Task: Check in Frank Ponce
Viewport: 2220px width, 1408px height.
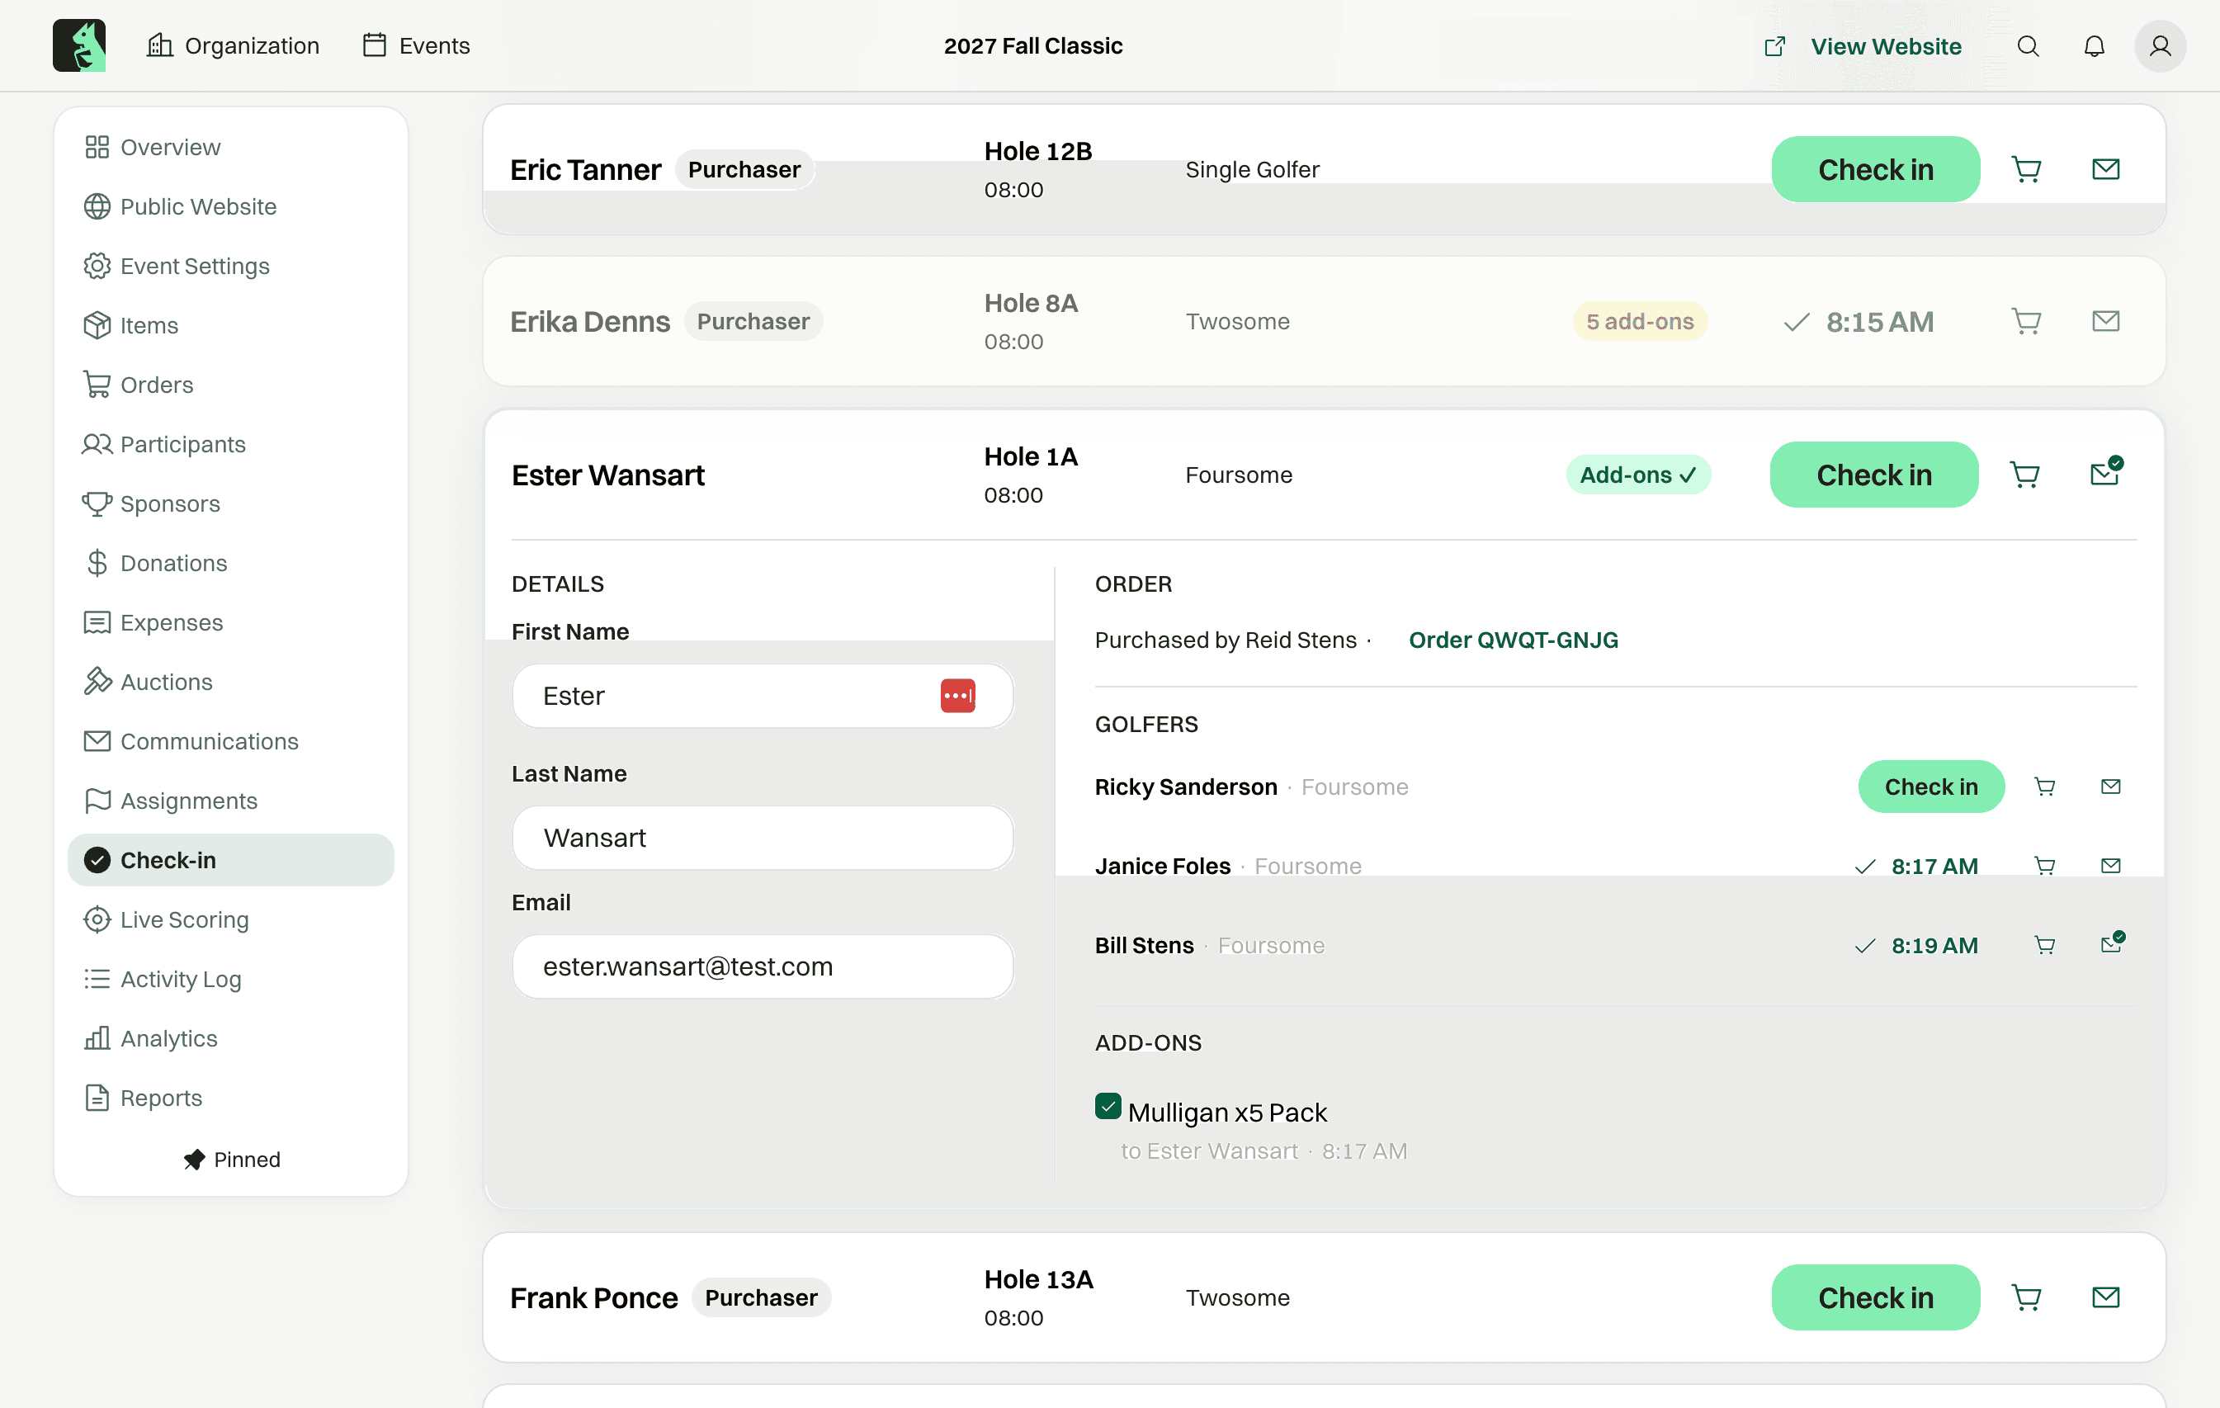Action: [1875, 1297]
